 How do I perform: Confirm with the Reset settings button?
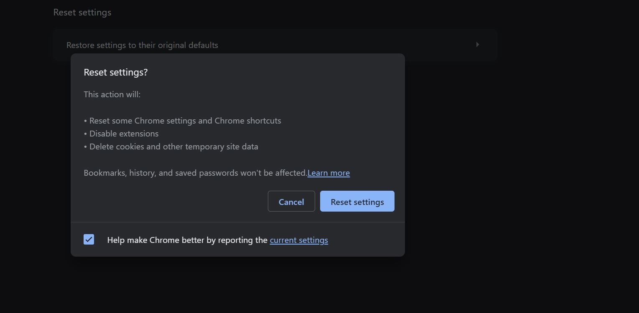[357, 201]
